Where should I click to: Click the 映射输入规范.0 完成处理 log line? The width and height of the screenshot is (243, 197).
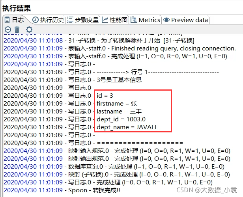(117, 151)
